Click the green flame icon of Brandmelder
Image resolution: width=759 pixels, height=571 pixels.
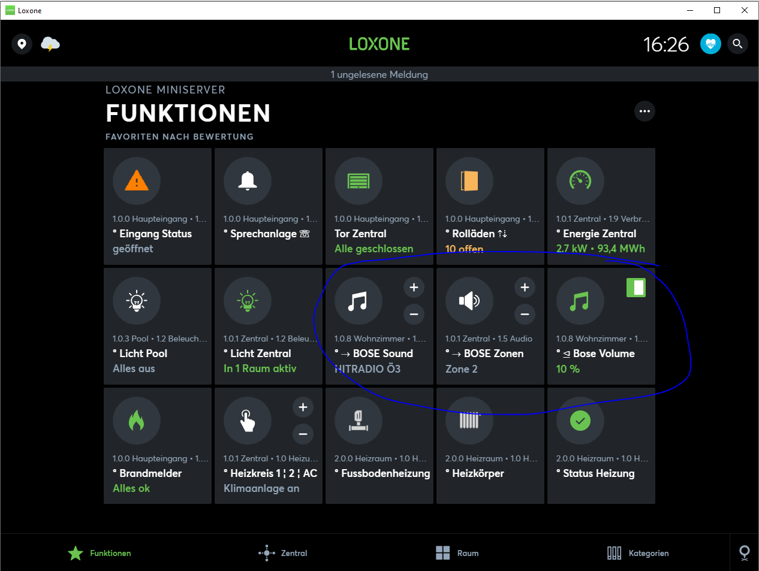137,420
